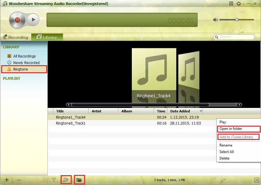Click the cover flow right scroll arrow

tap(239, 105)
